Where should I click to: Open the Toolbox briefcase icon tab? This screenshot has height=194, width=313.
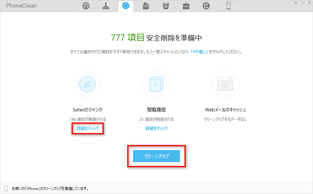coord(186,6)
